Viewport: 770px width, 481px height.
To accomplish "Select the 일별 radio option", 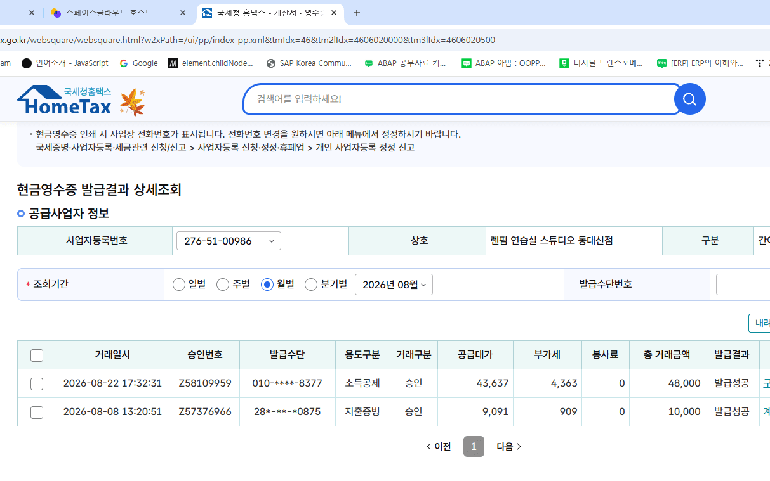I will [178, 285].
